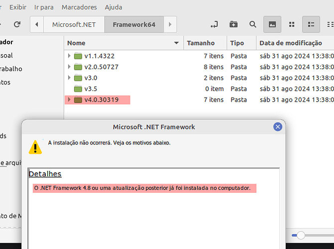
Task: Click the warning icon in the dialog
Action: tap(35, 147)
